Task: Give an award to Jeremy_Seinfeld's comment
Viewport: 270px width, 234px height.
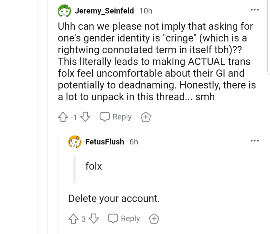Action: point(146,117)
